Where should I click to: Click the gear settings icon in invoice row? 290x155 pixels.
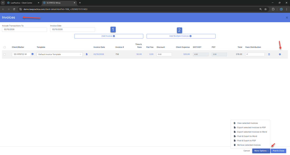point(280,54)
